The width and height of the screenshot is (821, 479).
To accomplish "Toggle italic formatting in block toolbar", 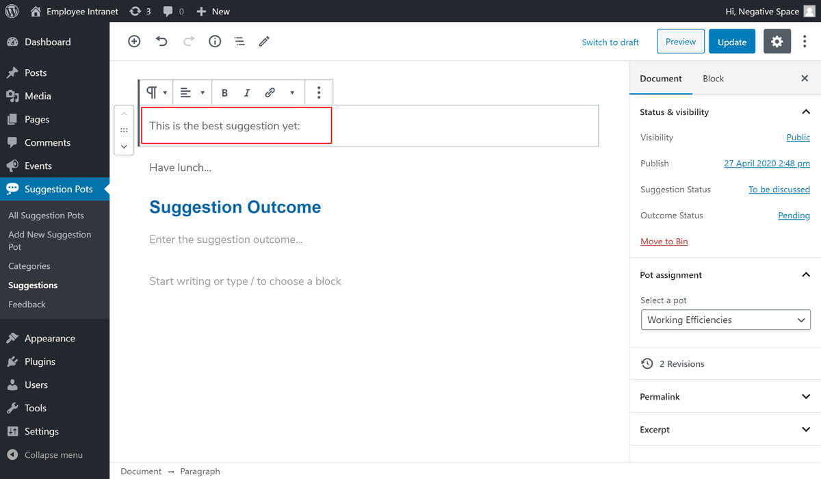I will pos(247,93).
